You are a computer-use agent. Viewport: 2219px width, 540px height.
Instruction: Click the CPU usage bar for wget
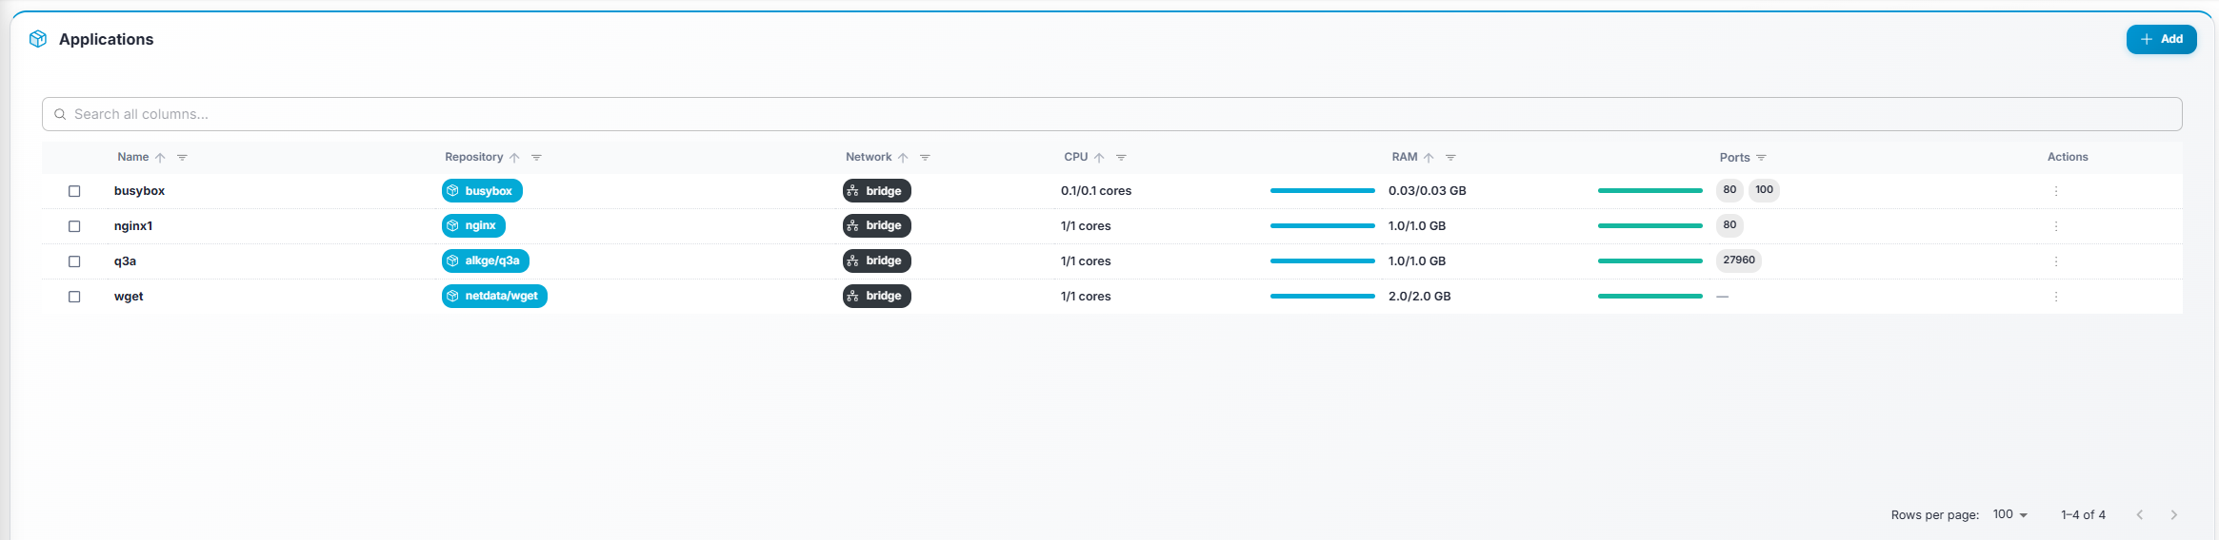[x=1323, y=297]
